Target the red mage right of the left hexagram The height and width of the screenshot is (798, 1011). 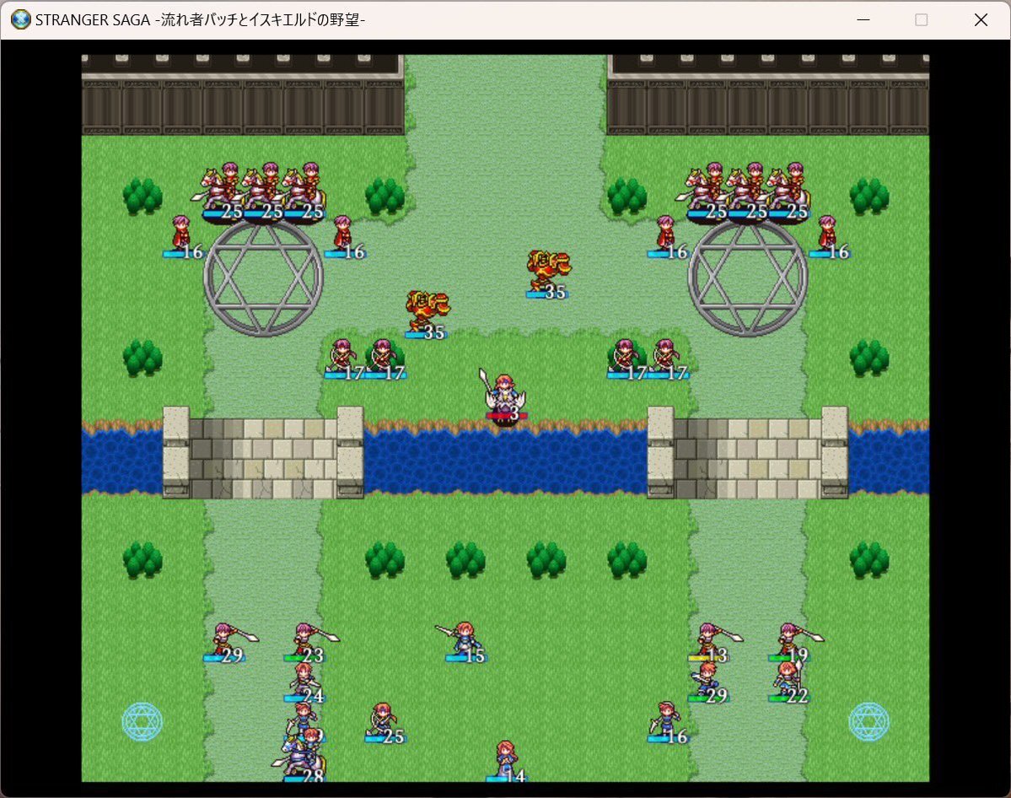pos(344,236)
